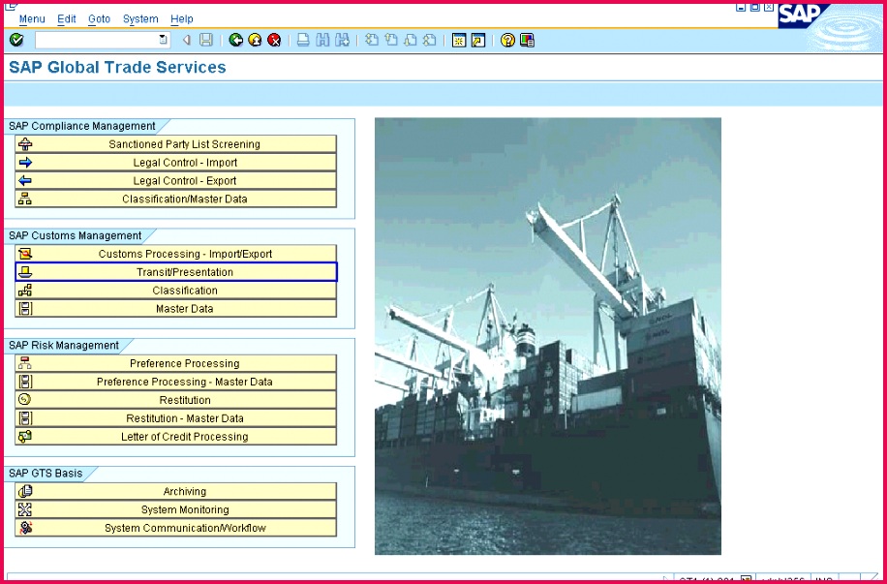
Task: Click the First Page icon
Action: 372,40
